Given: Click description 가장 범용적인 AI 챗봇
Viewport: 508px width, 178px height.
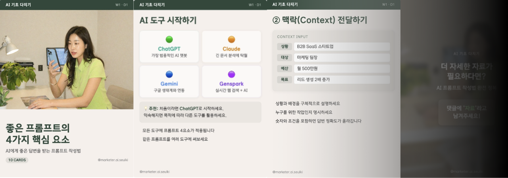Looking at the screenshot, I should [169, 56].
